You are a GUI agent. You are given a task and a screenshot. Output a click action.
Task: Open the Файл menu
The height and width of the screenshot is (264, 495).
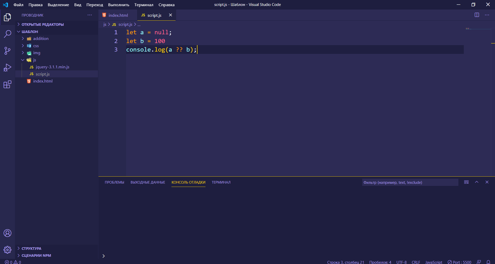point(18,5)
